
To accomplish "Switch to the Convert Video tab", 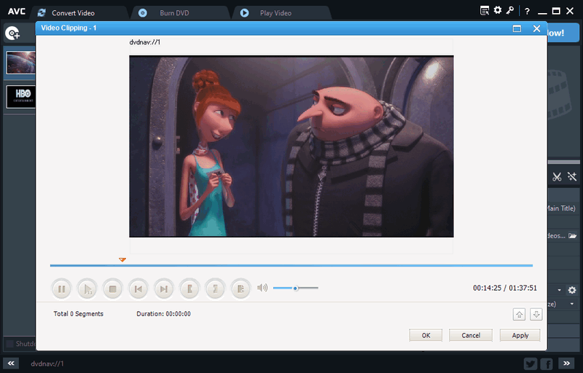I will click(x=73, y=13).
